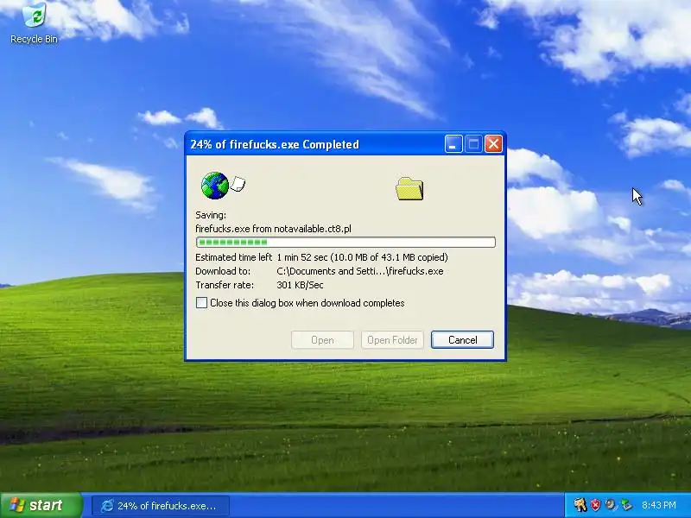Open the Recycle Bin desktop icon

tap(34, 22)
